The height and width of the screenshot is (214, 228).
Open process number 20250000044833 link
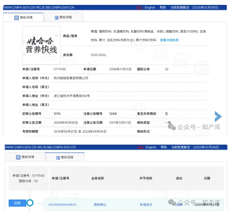(x=62, y=205)
